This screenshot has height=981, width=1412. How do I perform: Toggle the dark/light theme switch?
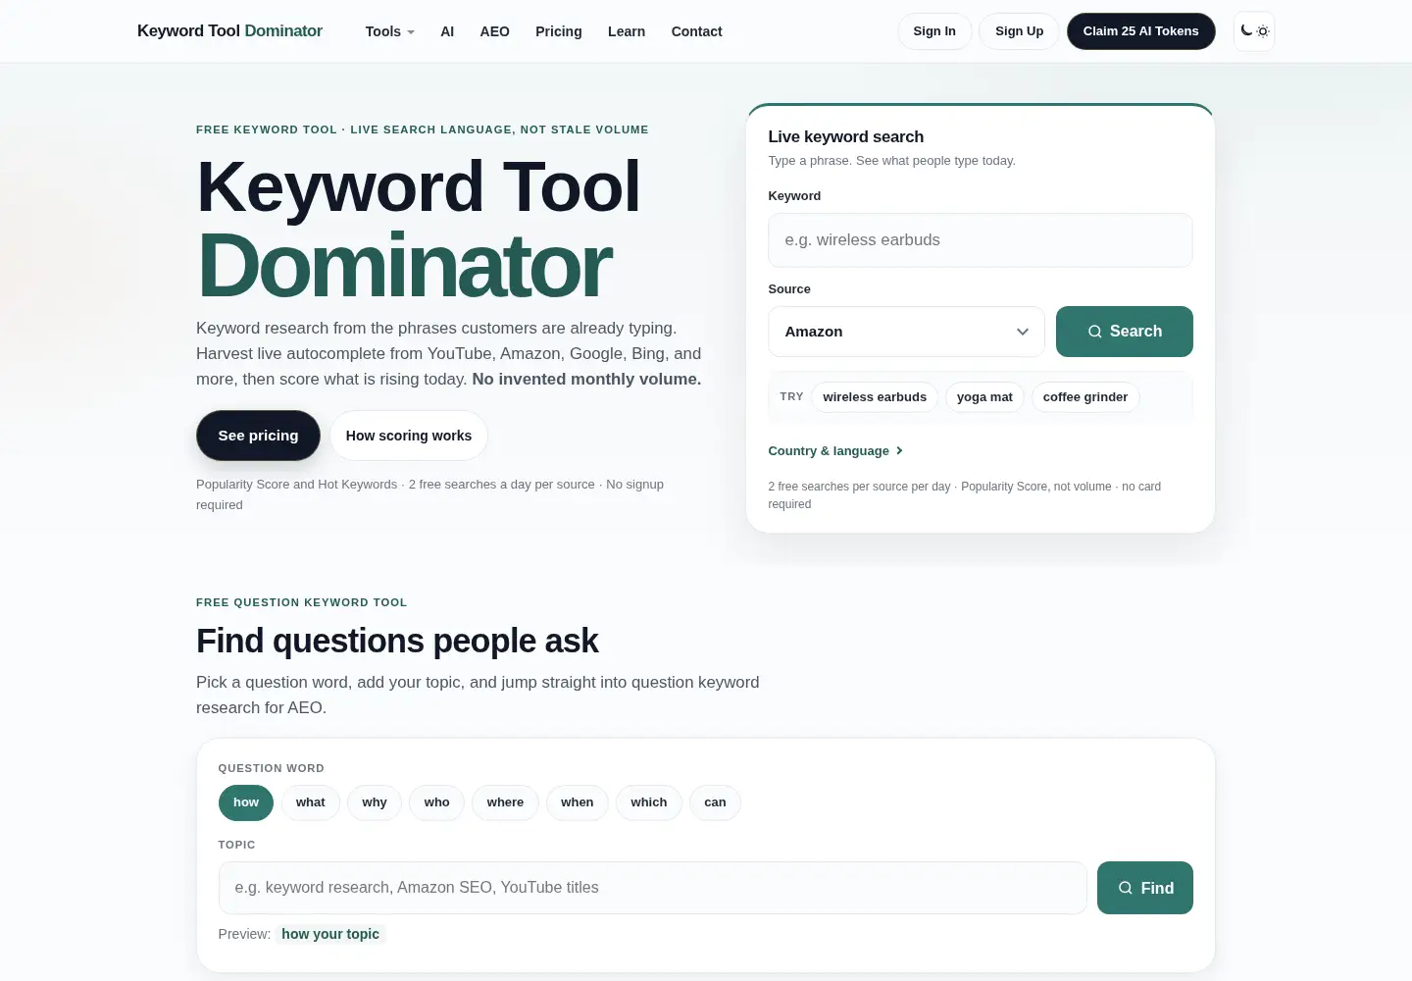1254,31
